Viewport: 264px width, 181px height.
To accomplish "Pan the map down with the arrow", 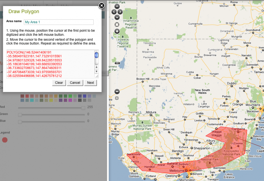I will [x=117, y=17].
